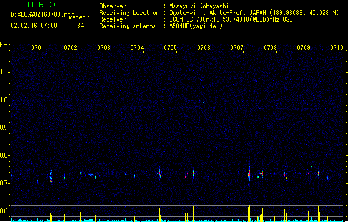Select the Ogata-vill. Akita-Pref. JAPAN location text
349x222 pixels.
coord(254,13)
